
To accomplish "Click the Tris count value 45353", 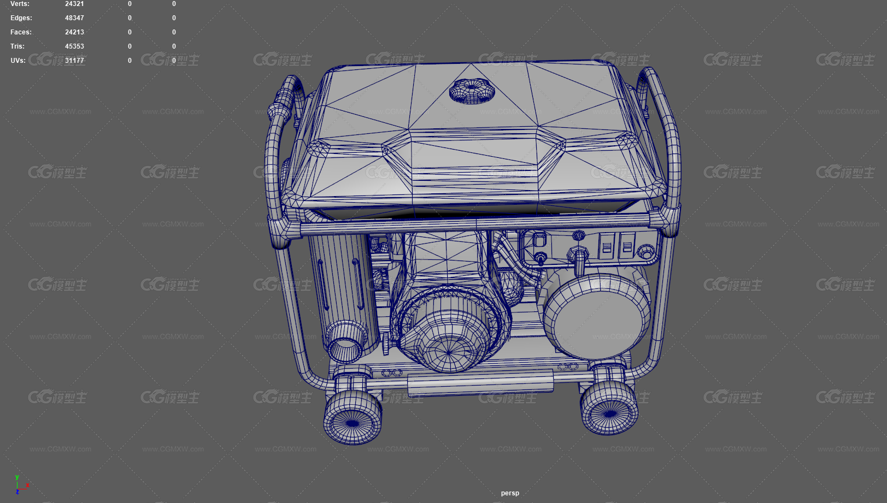I will point(74,46).
